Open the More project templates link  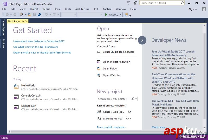(x=112, y=127)
